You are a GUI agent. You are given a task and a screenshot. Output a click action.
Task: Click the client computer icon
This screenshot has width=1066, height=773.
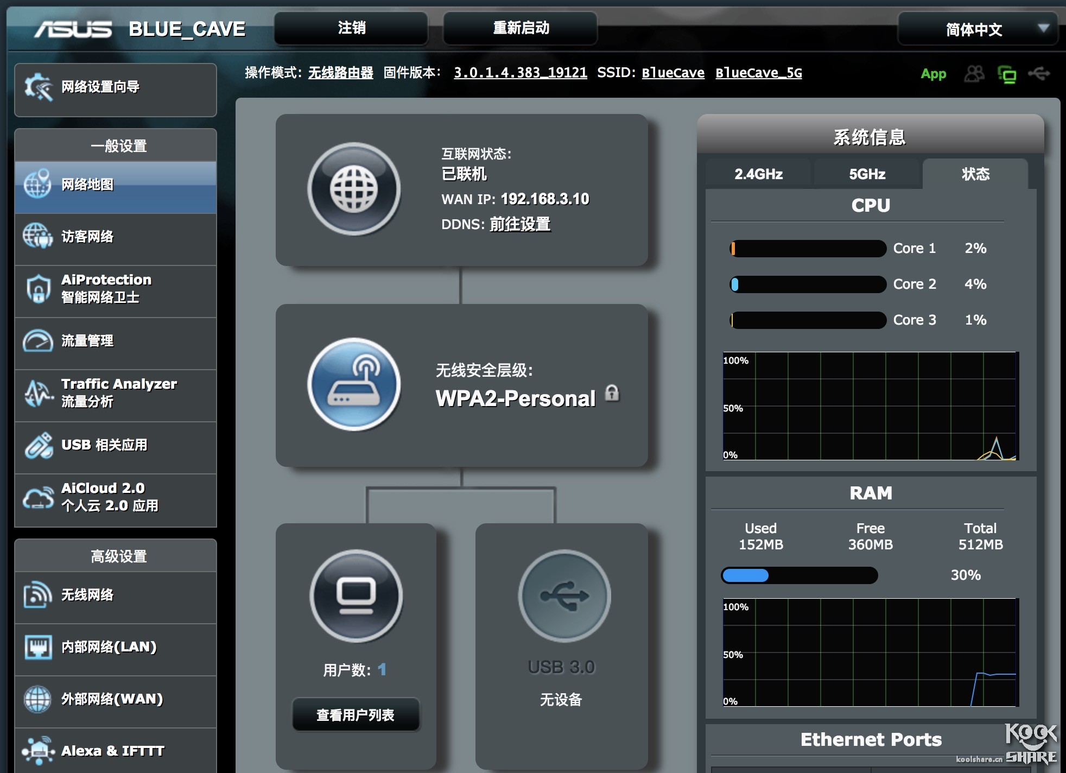tap(356, 596)
